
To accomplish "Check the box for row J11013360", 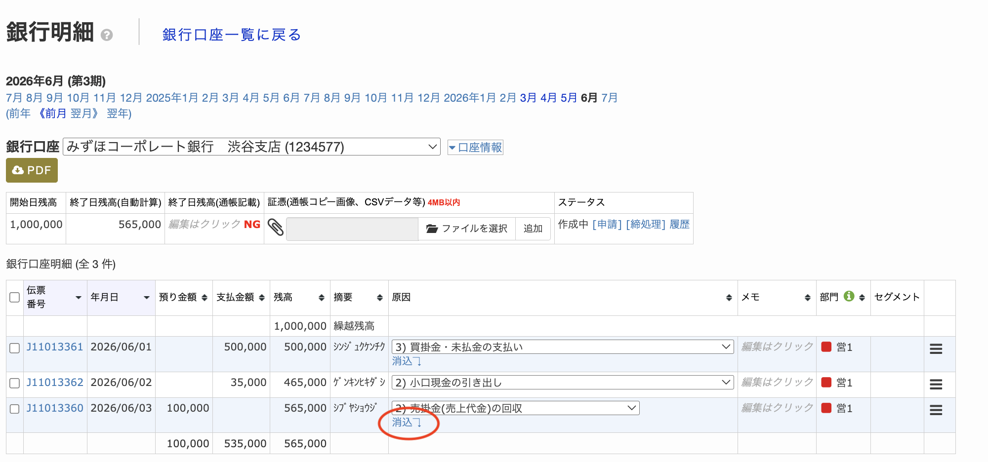I will click(x=15, y=409).
